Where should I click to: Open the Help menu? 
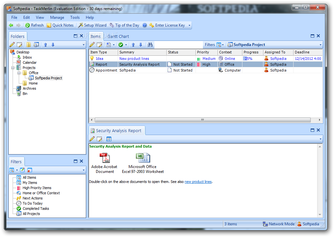point(90,17)
